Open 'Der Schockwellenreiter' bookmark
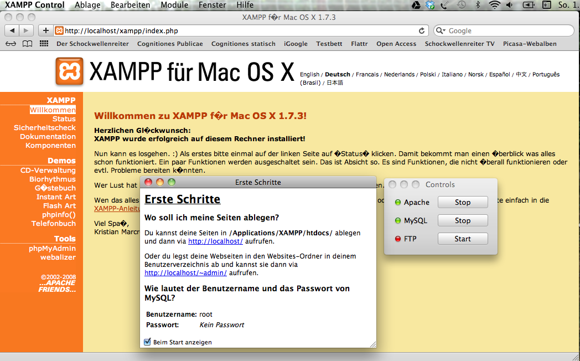Image resolution: width=580 pixels, height=361 pixels. coord(92,44)
